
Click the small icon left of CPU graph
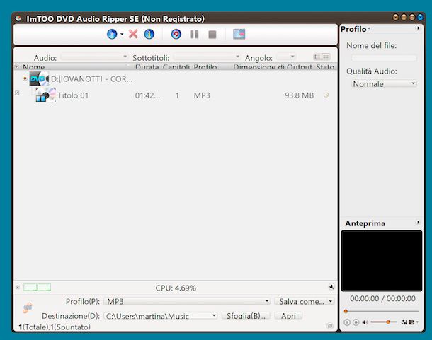click(x=18, y=288)
